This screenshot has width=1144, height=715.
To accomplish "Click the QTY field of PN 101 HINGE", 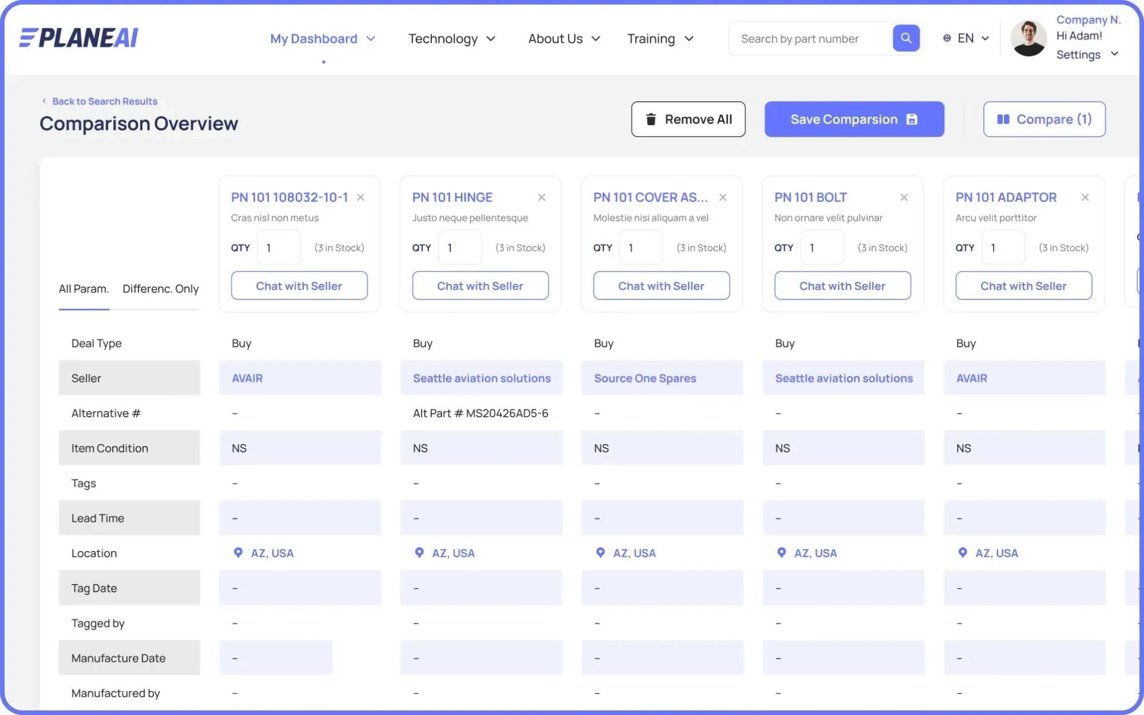I will 459,247.
